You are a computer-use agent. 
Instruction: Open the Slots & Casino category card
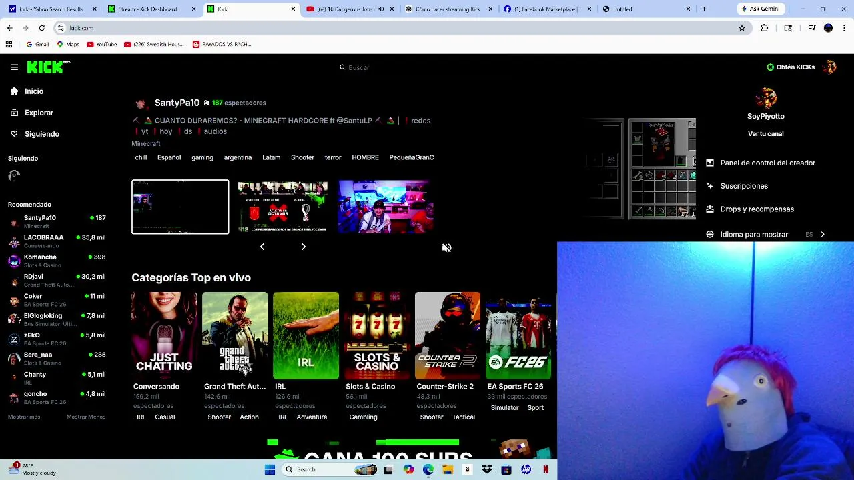pyautogui.click(x=377, y=335)
